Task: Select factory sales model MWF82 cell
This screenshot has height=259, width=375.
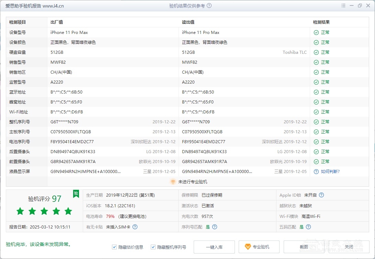Action: pyautogui.click(x=58, y=62)
